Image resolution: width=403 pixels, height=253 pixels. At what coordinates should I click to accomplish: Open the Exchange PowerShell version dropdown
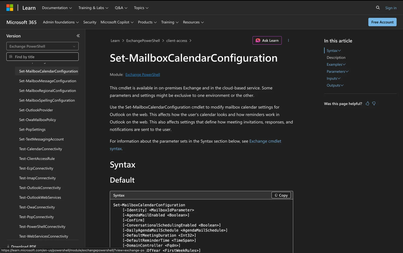(x=42, y=46)
